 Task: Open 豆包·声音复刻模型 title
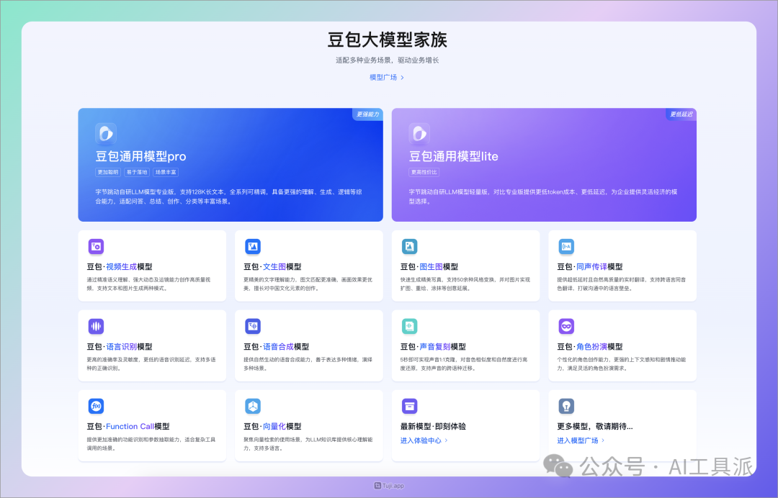tap(433, 346)
